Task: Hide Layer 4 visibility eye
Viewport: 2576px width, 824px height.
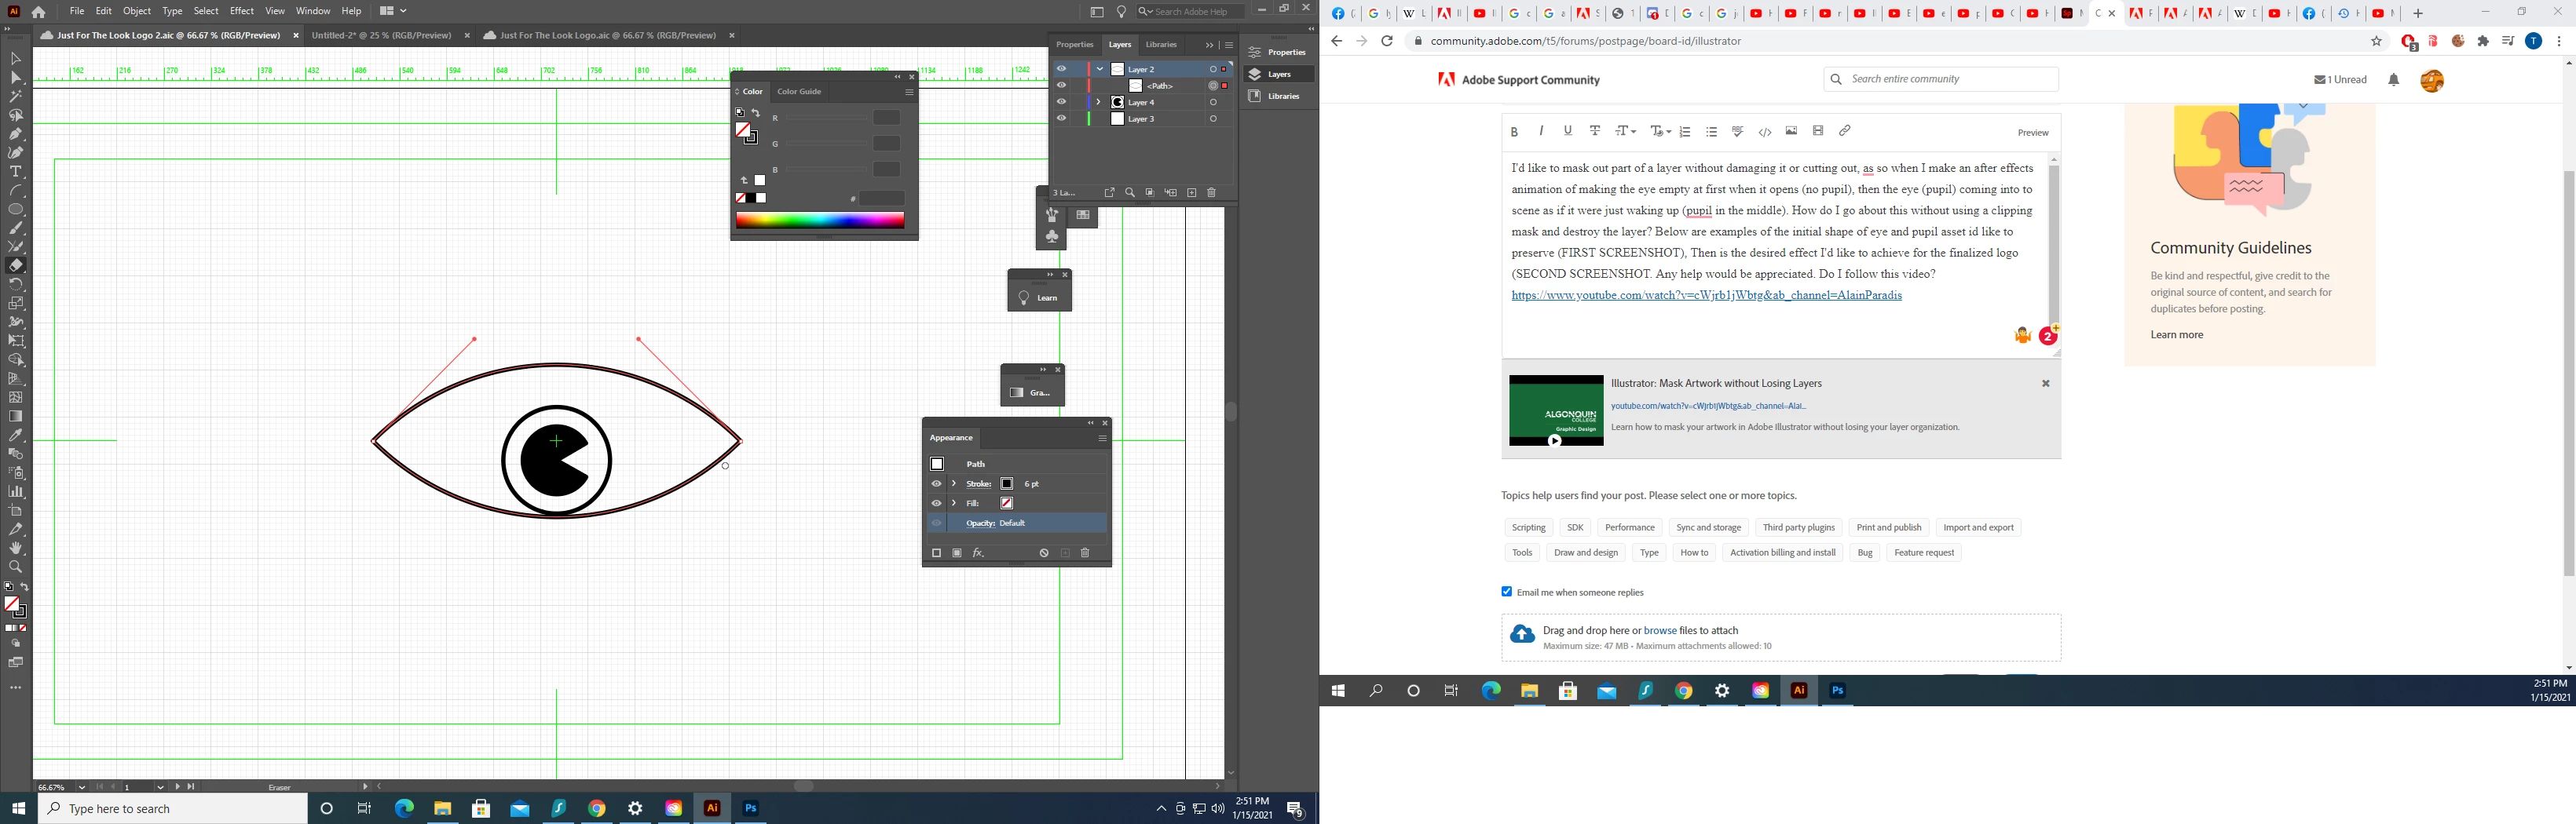Action: coord(1061,102)
